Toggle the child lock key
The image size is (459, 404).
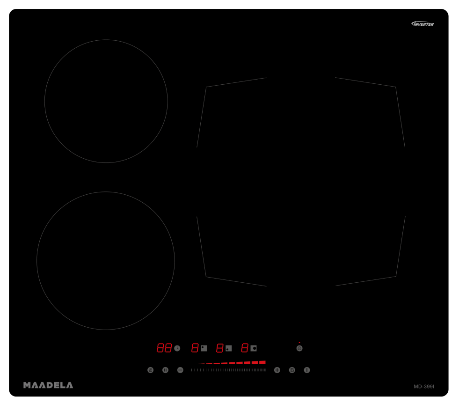click(x=299, y=348)
